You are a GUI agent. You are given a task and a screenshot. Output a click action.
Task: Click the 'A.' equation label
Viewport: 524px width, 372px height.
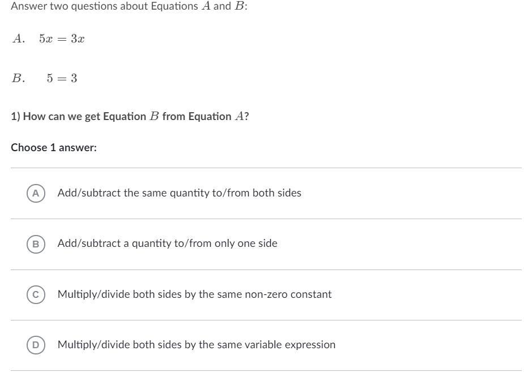pos(19,39)
